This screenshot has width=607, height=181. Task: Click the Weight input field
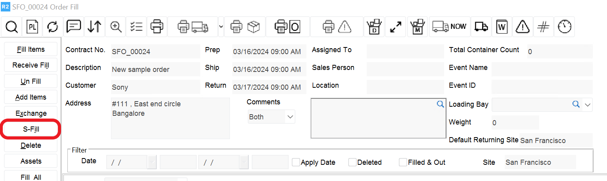coord(515,123)
